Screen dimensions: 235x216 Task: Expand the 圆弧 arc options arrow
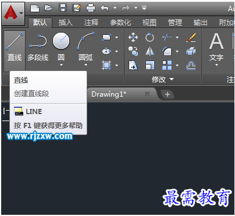pyautogui.click(x=86, y=65)
